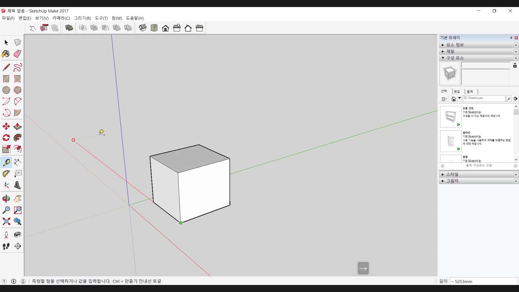Image resolution: width=519 pixels, height=292 pixels.
Task: Open the 카메라(C) menu
Action: (61, 18)
